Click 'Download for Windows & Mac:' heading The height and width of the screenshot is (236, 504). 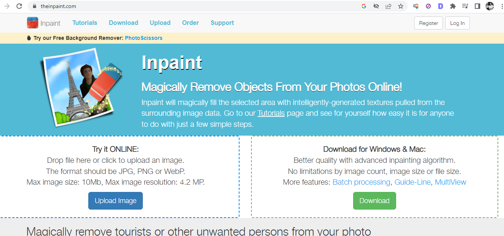point(374,149)
